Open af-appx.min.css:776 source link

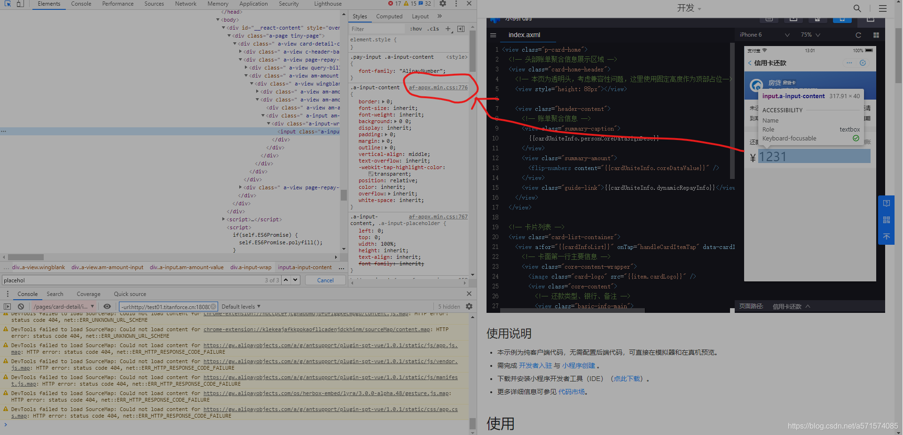[438, 88]
